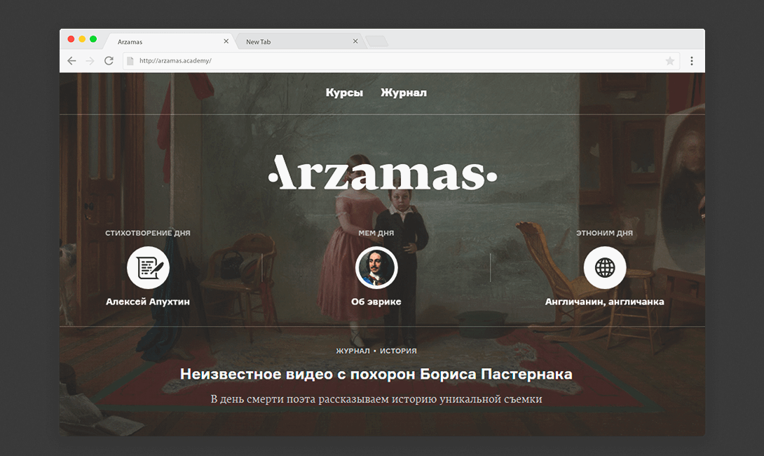Click the yellow minimize window button
Image resolution: width=764 pixels, height=456 pixels.
point(82,39)
